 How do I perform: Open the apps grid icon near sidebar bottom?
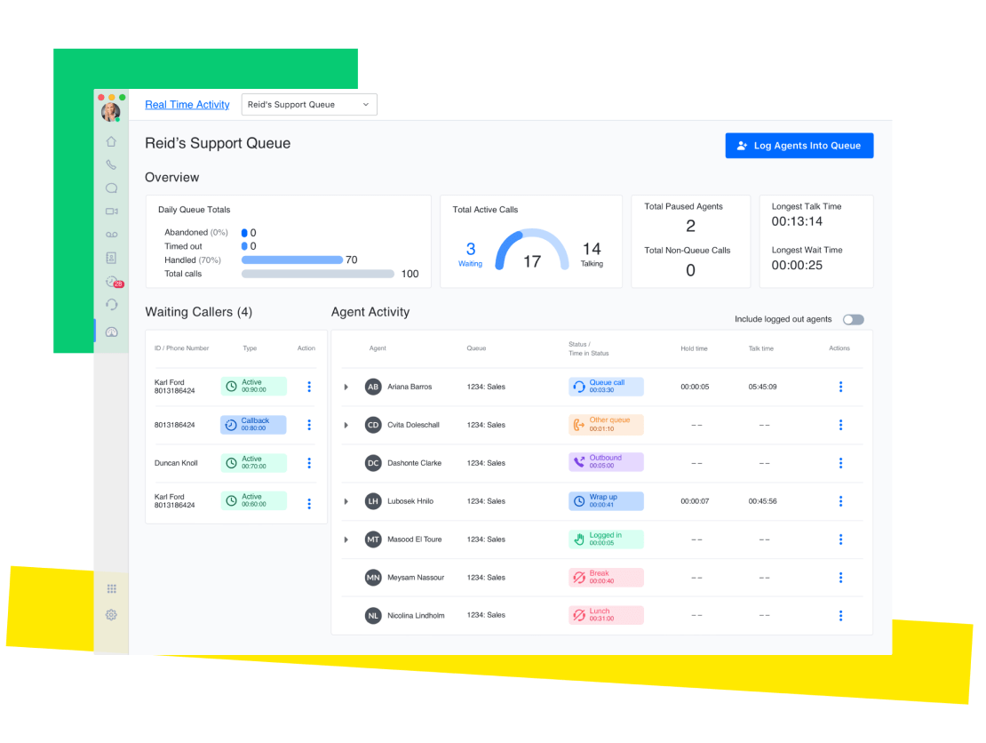111,588
